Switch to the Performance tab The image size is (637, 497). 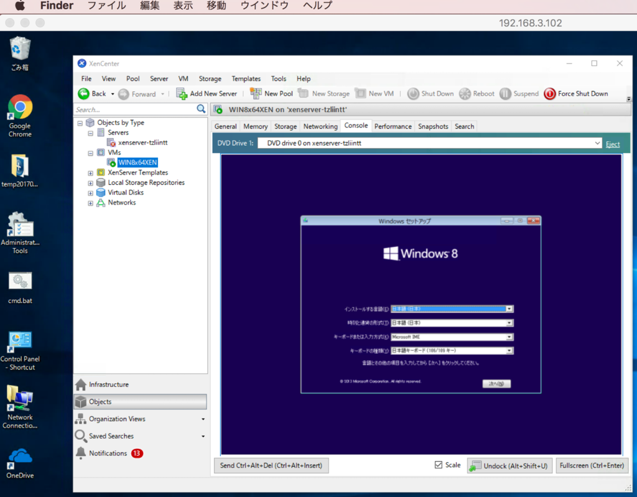(x=393, y=126)
